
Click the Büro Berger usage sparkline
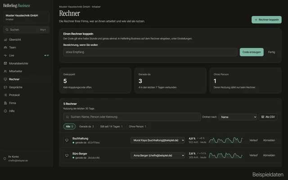[x=225, y=155]
